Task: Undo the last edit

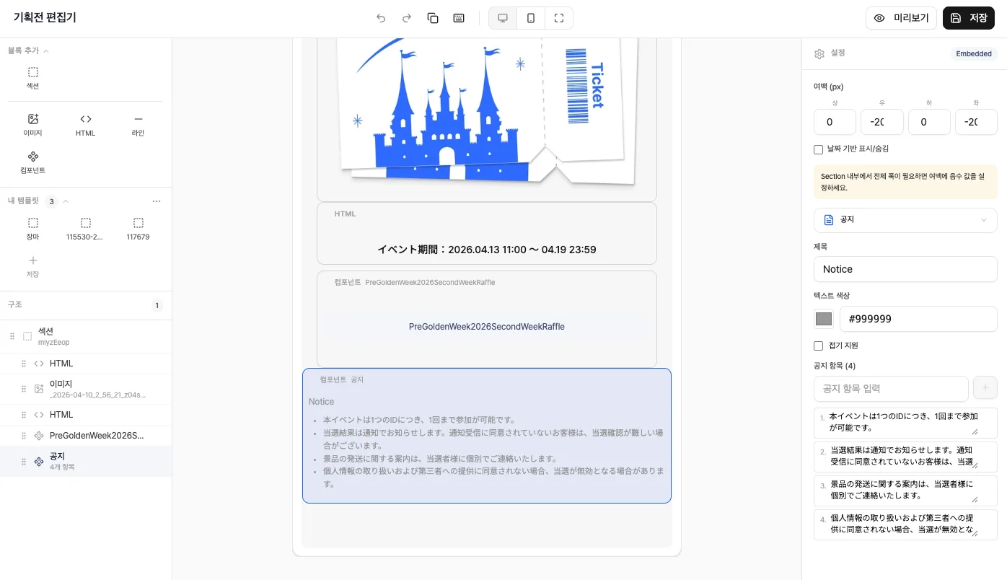Action: (x=381, y=18)
